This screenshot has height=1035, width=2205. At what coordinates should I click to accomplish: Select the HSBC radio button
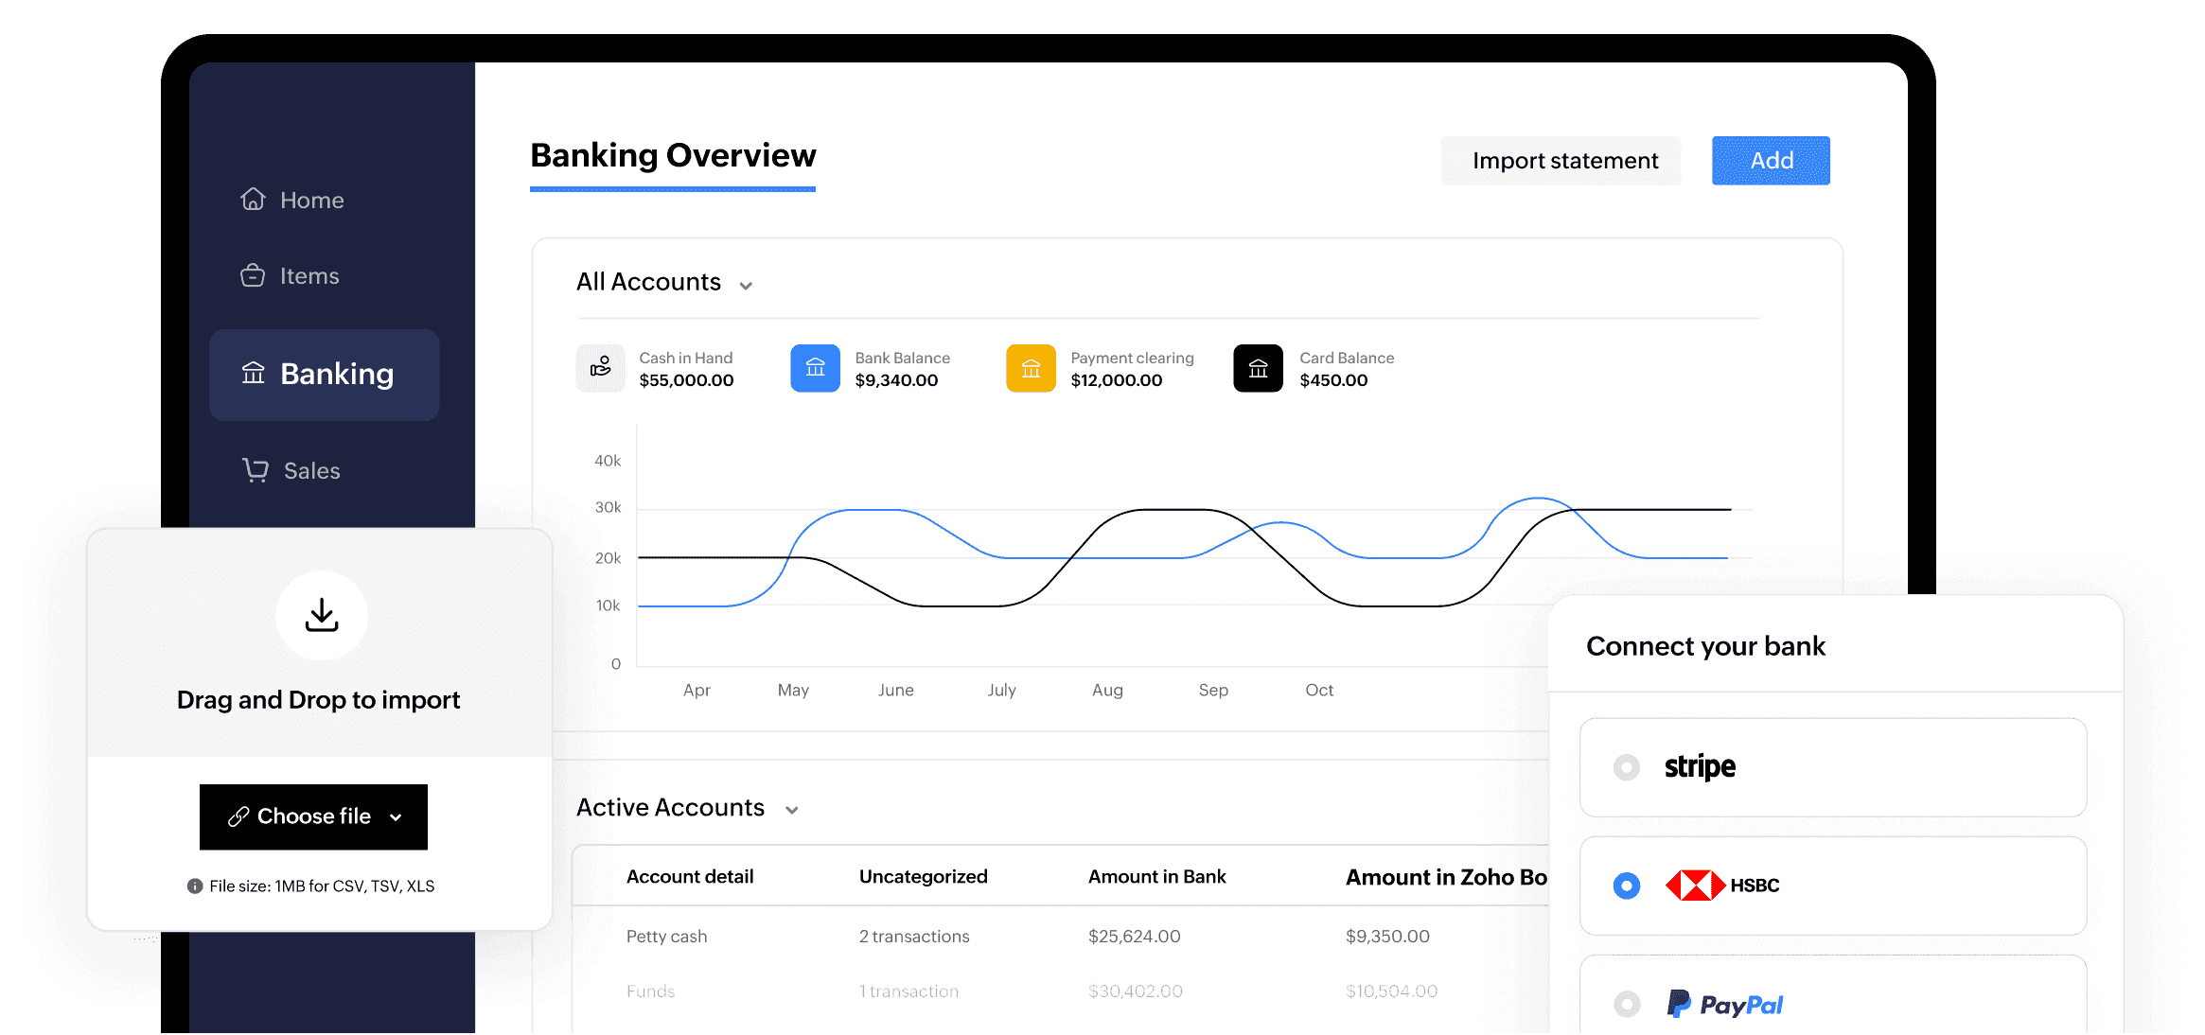click(x=1627, y=886)
